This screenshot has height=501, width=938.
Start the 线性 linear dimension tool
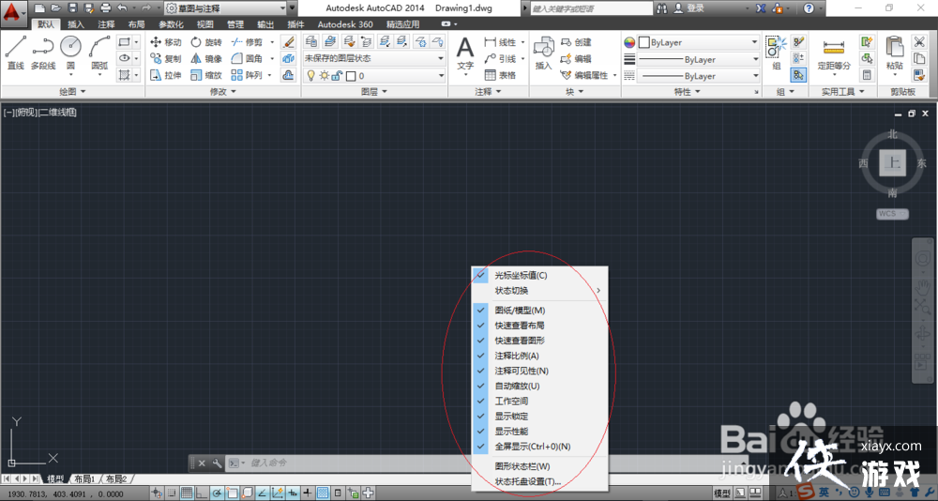(501, 42)
